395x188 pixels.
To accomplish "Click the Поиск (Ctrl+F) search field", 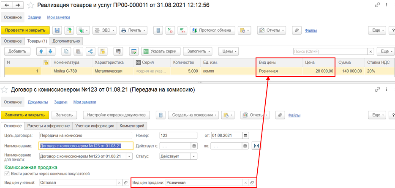I will tap(330, 51).
